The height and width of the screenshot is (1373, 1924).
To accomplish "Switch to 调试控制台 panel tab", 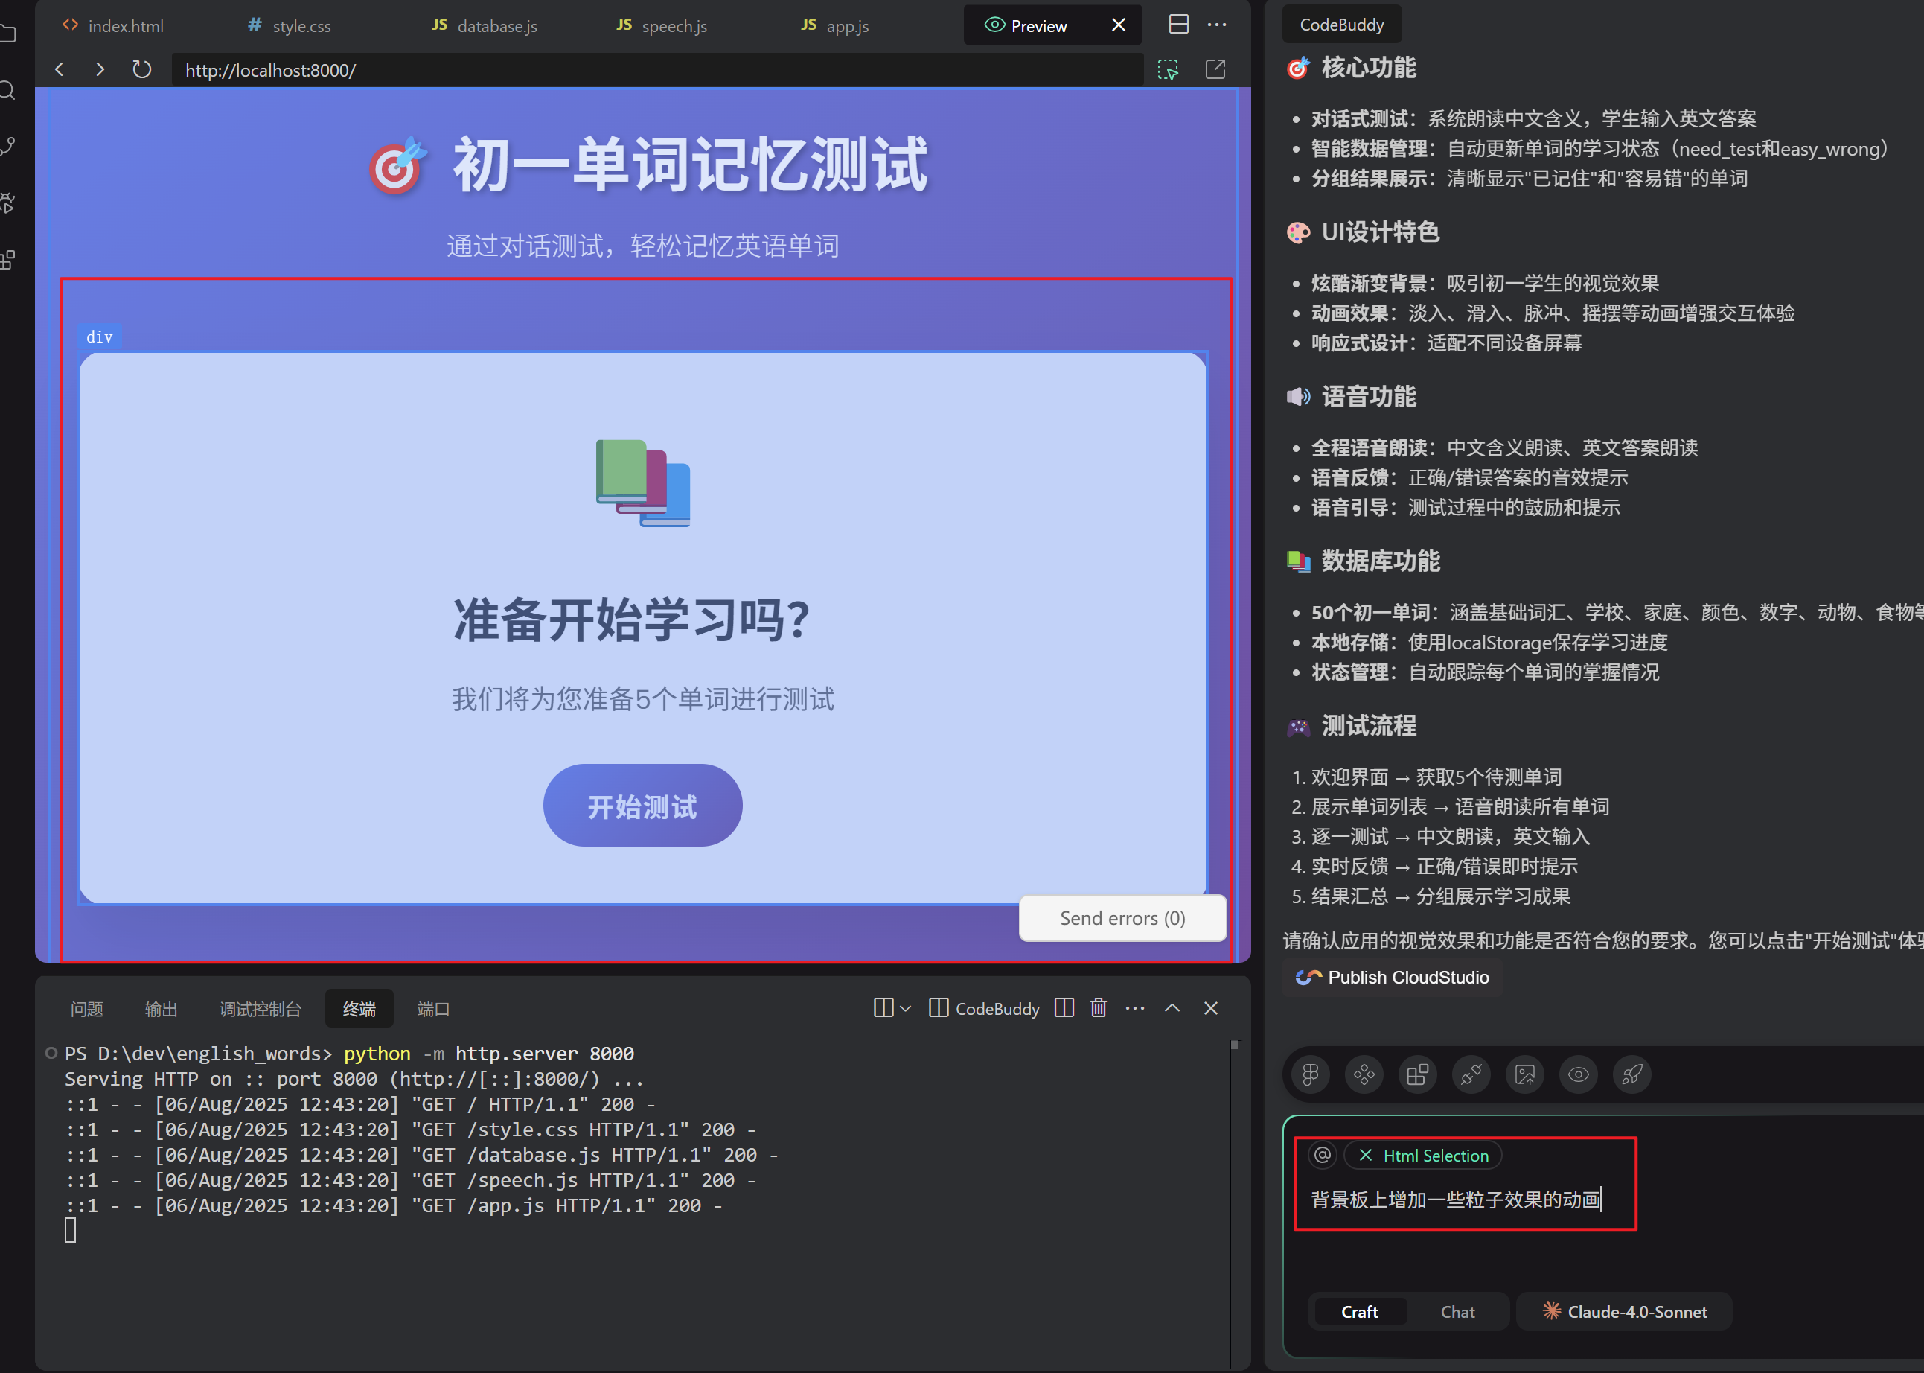I will 261,1009.
